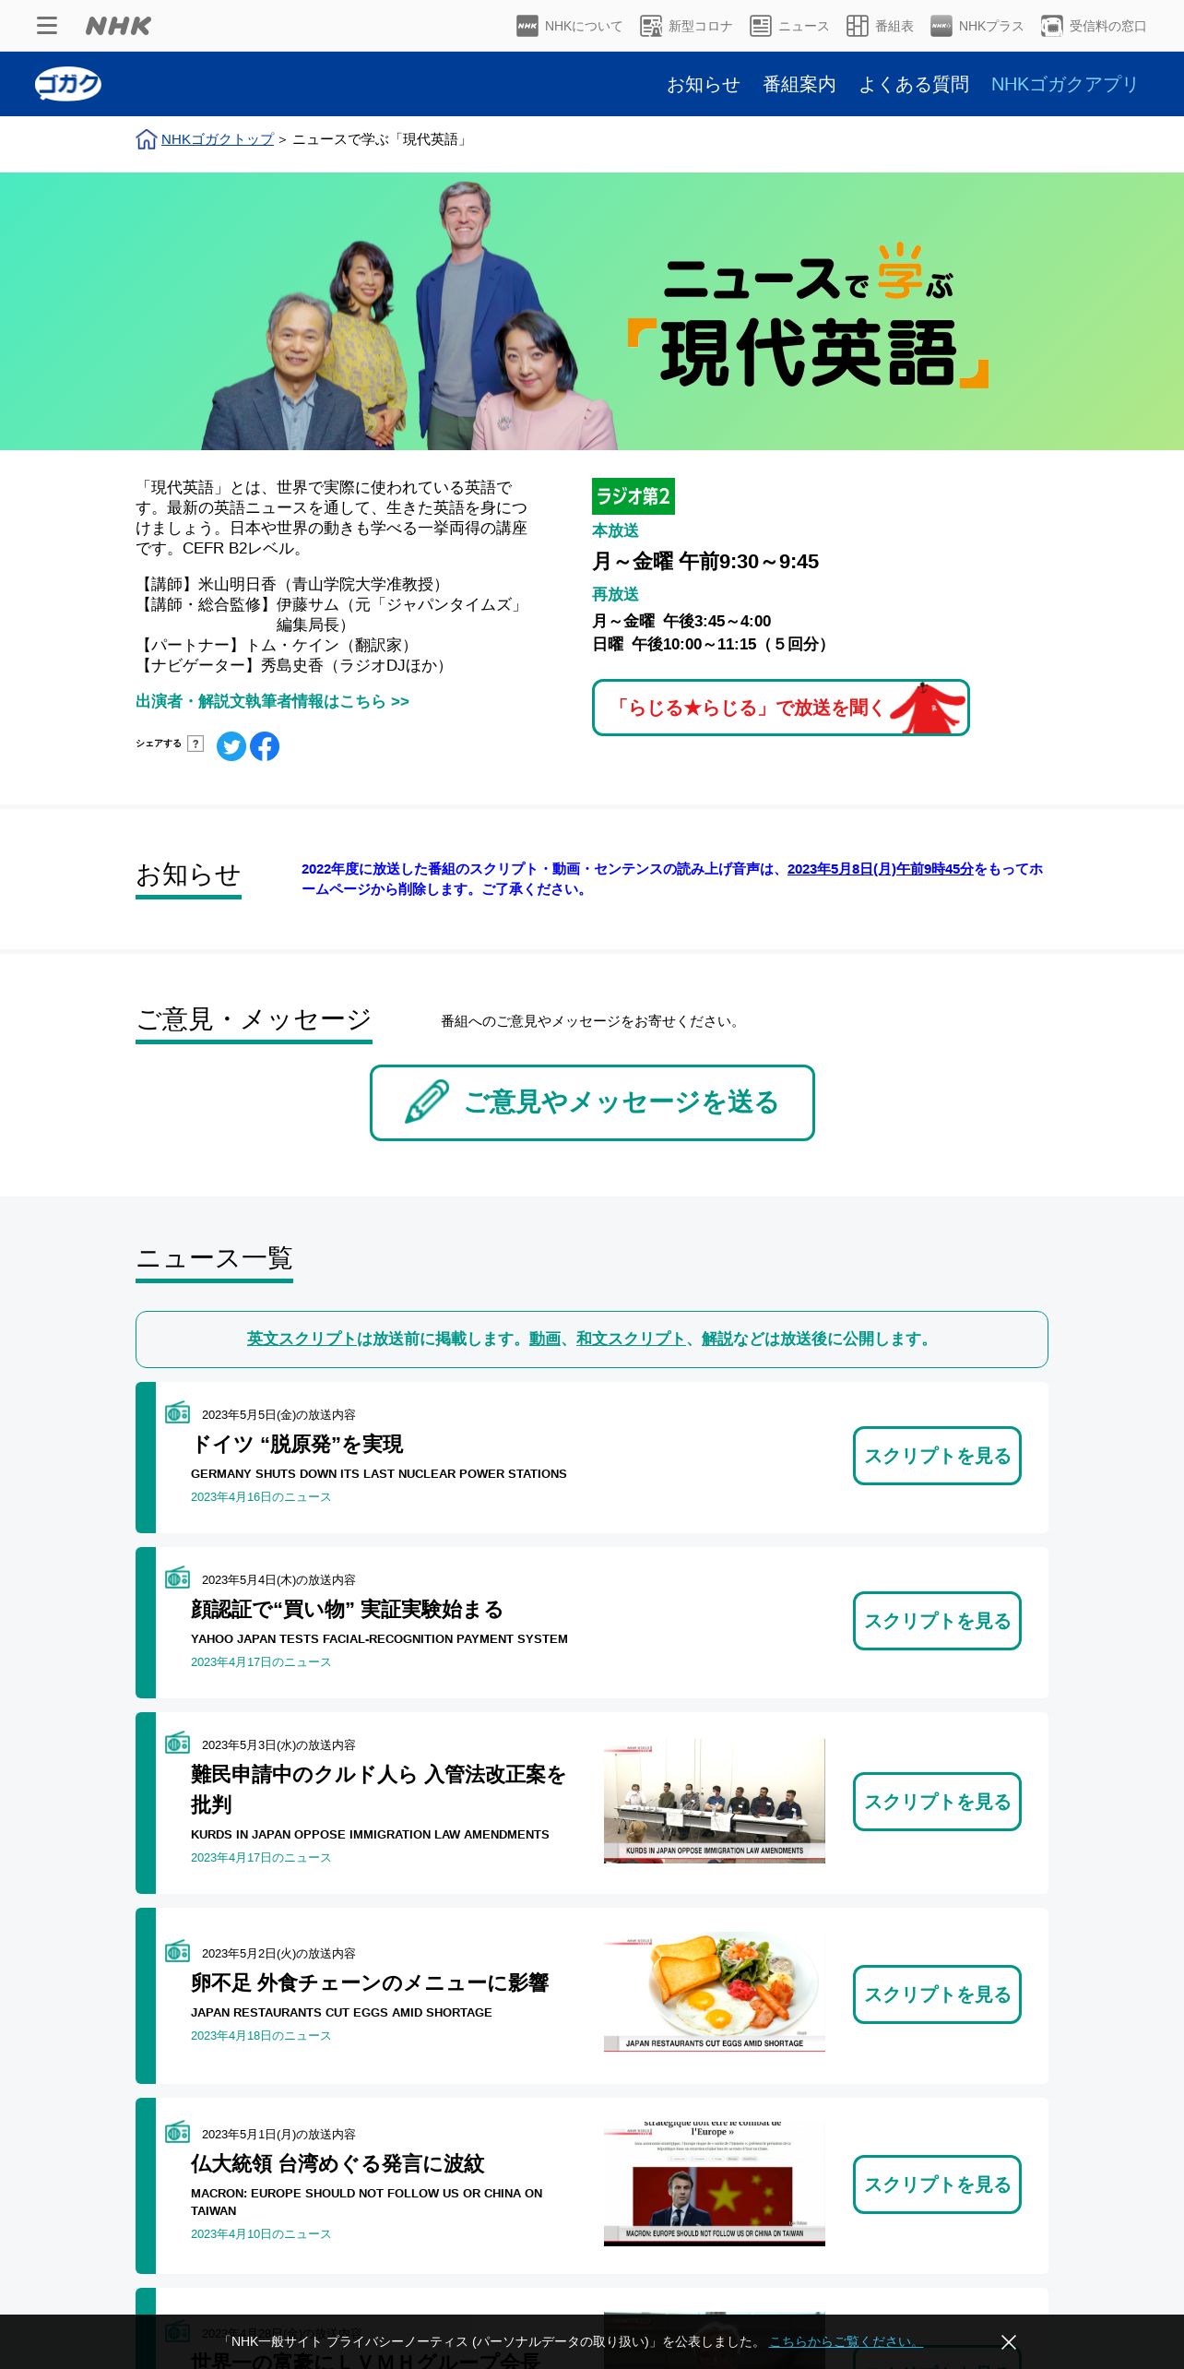Click 2023年4月10日のニュース date text
This screenshot has height=2369, width=1184.
click(261, 2233)
